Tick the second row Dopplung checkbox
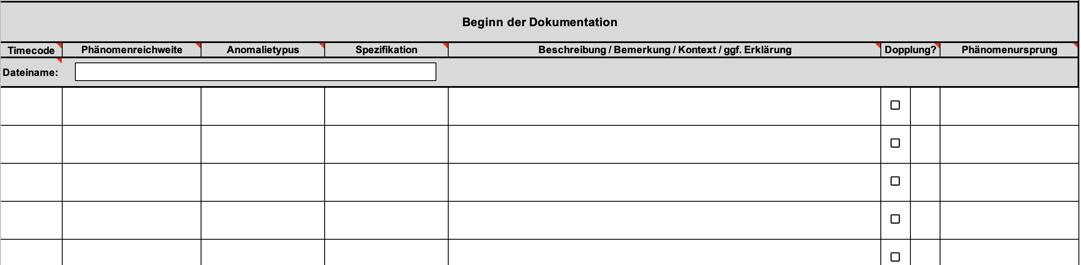Image resolution: width=1081 pixels, height=265 pixels. [x=895, y=143]
